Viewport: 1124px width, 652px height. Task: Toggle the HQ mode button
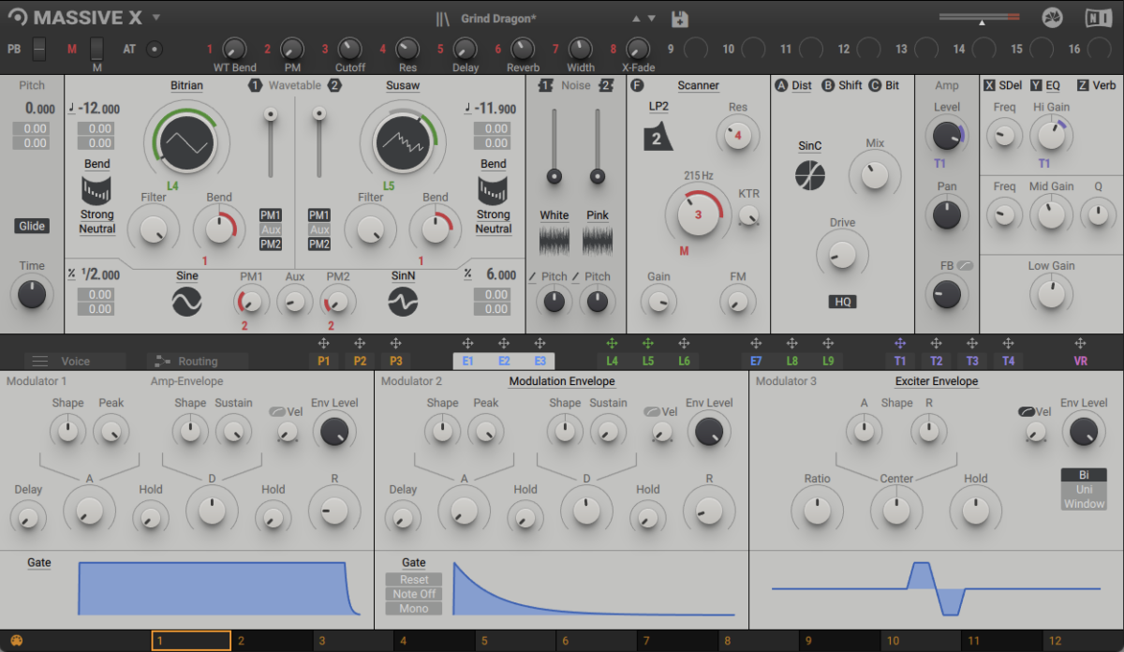842,302
